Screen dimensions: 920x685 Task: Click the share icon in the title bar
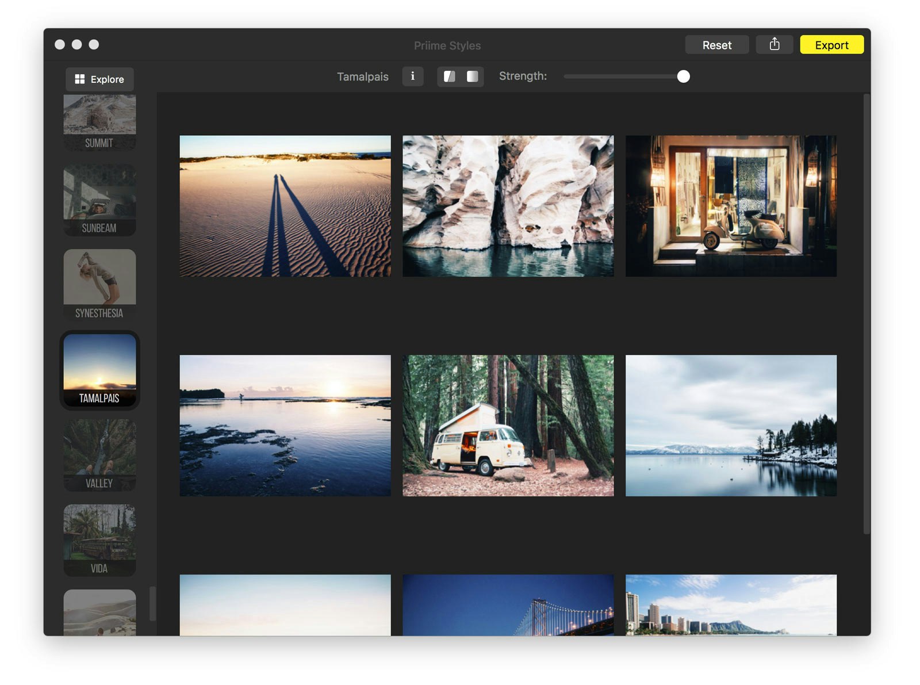[x=774, y=44]
